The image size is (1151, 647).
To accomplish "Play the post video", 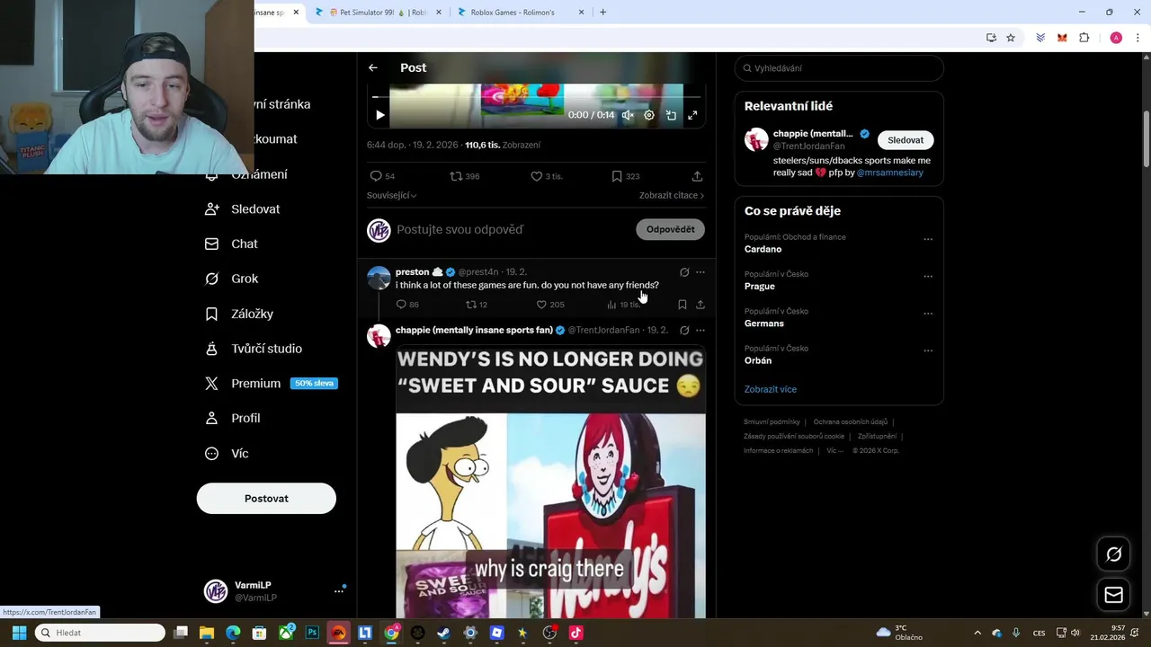I will 379,115.
